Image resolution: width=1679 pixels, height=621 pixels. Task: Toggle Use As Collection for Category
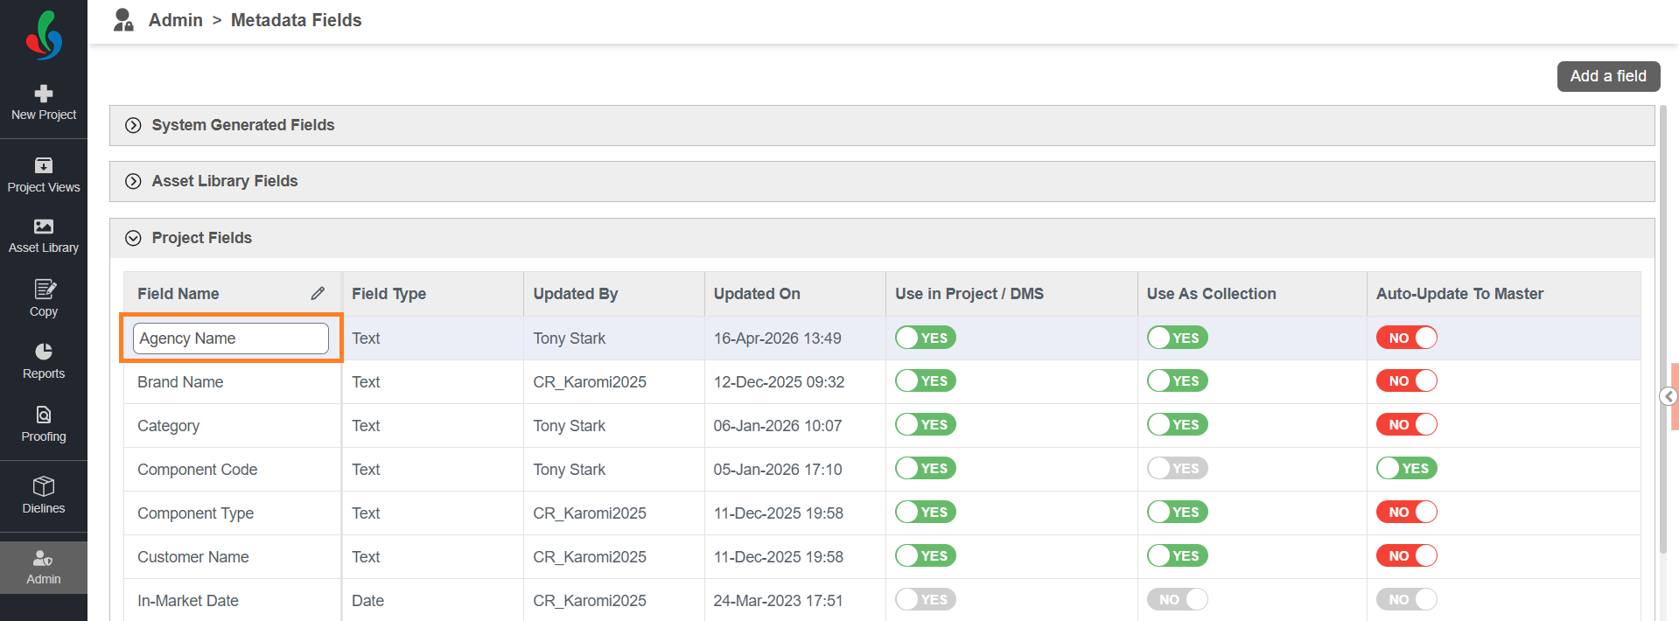pyautogui.click(x=1177, y=425)
